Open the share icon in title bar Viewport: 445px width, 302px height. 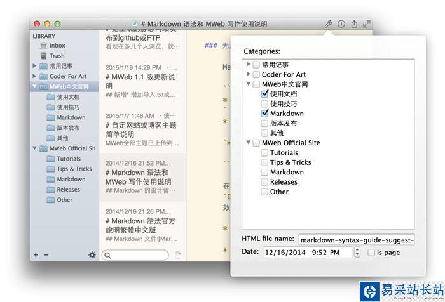point(354,24)
